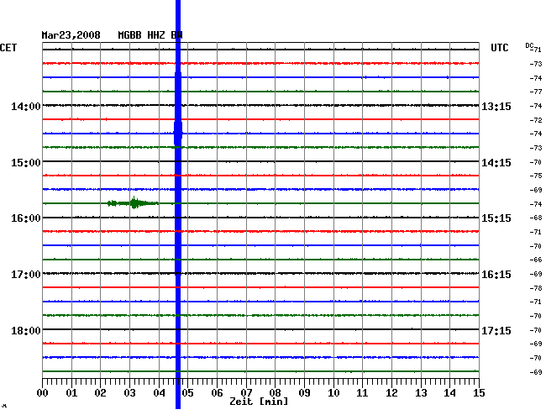Select minute 06 on the time axis
Viewport: 546px width, 415px height.
(x=217, y=393)
